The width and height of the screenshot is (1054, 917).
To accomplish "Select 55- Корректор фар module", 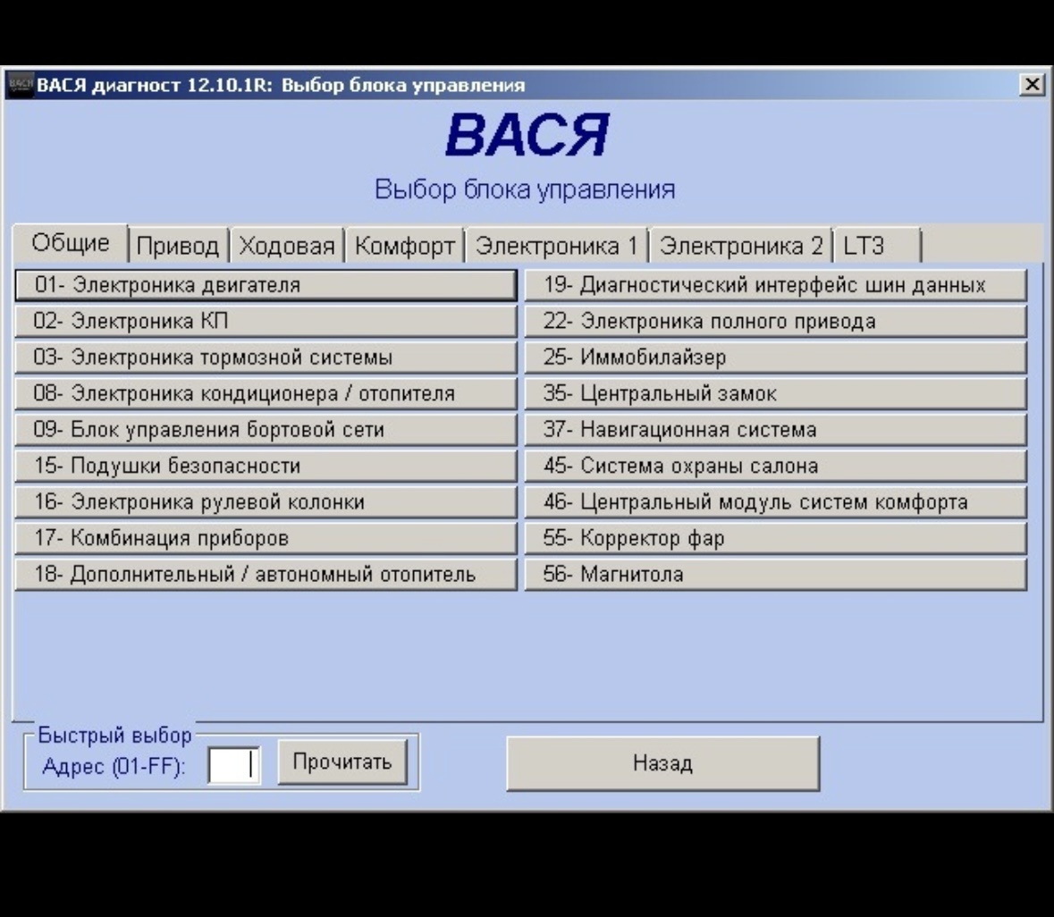I will coord(776,539).
